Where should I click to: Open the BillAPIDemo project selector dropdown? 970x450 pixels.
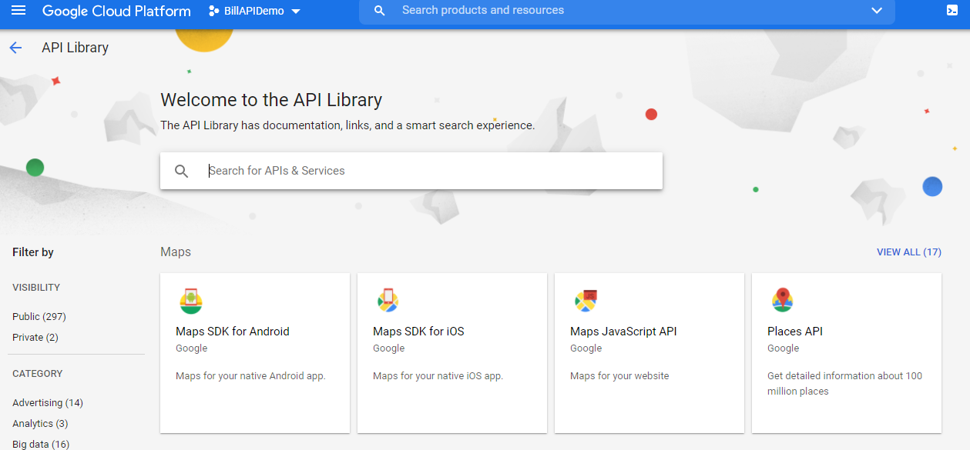254,11
